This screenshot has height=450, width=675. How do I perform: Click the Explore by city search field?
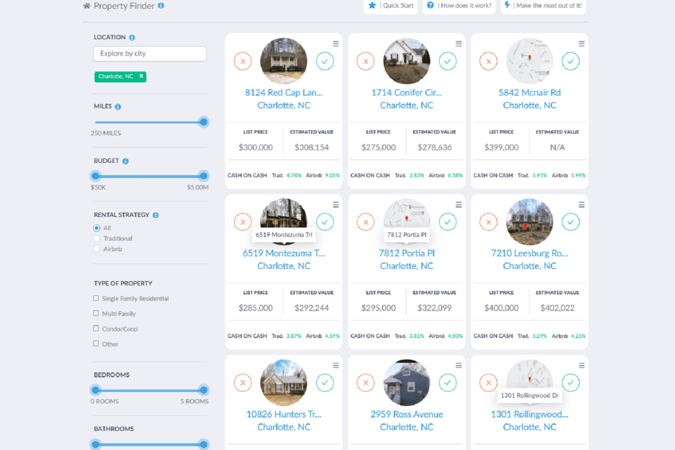(149, 53)
